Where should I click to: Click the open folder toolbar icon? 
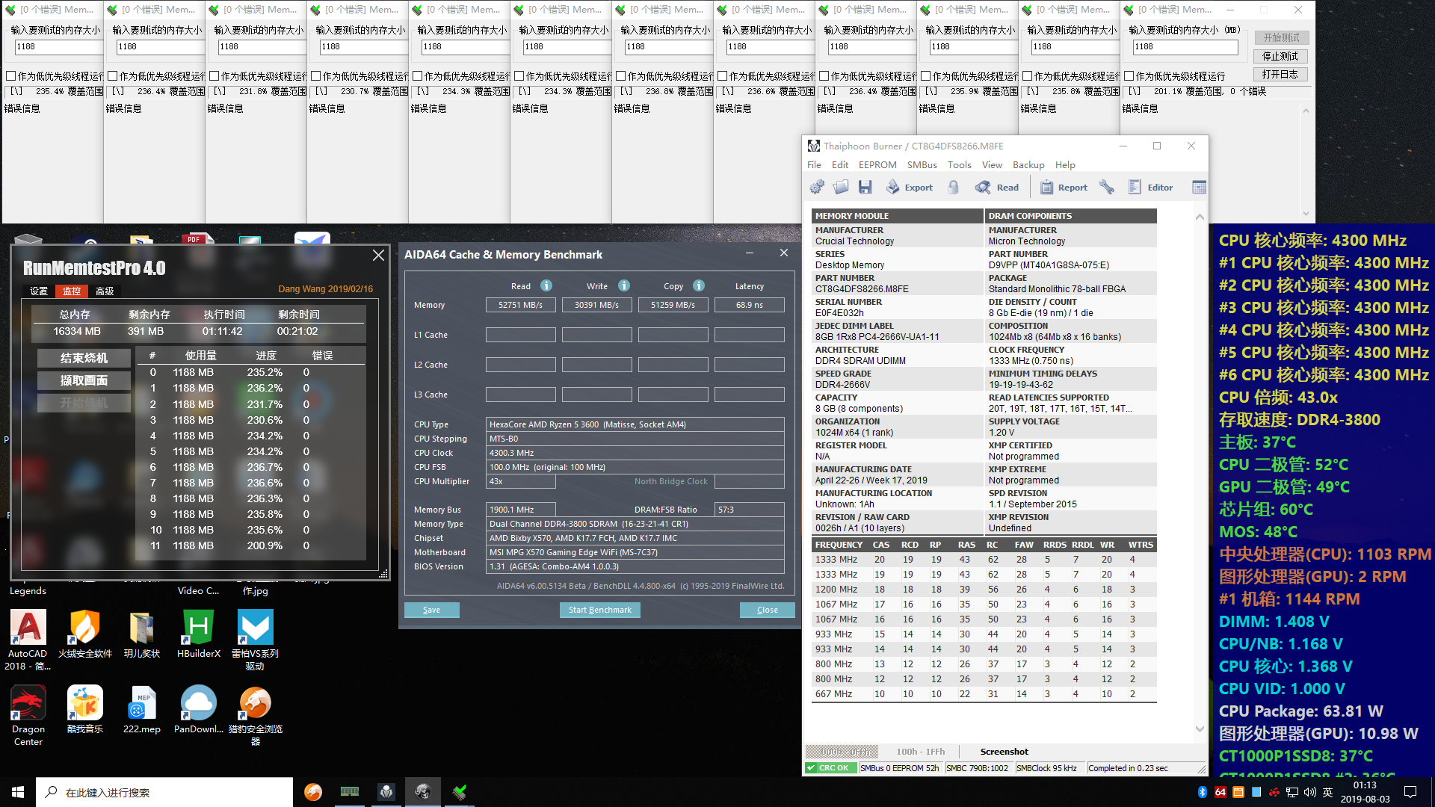841,187
